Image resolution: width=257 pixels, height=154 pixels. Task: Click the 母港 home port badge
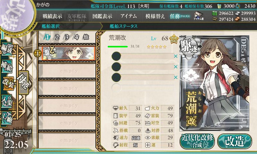23,82
